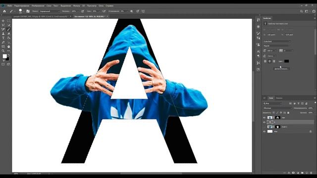Change screen mode icon in toolbox
The width and height of the screenshot is (317, 178).
8,64
